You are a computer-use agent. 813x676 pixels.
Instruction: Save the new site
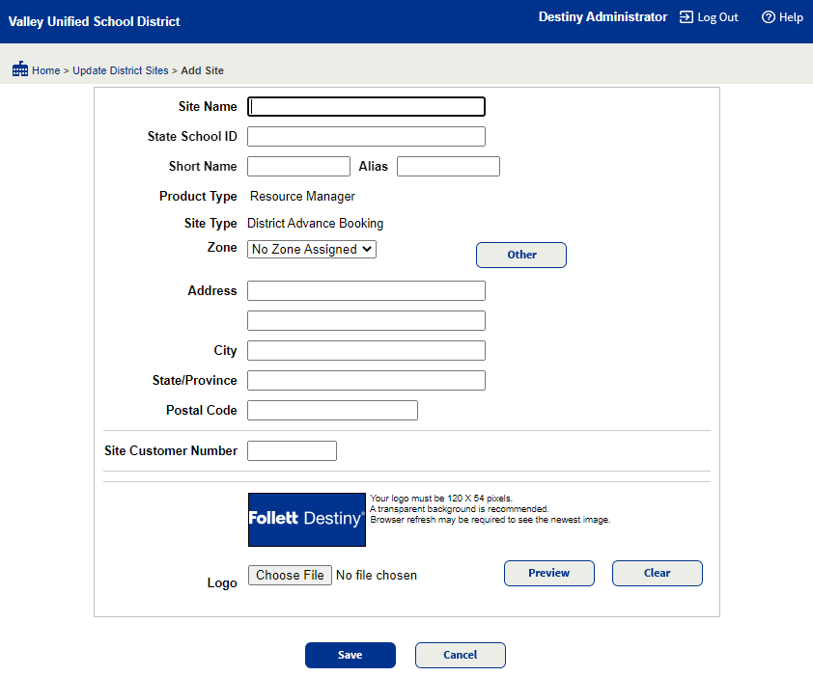[350, 656]
